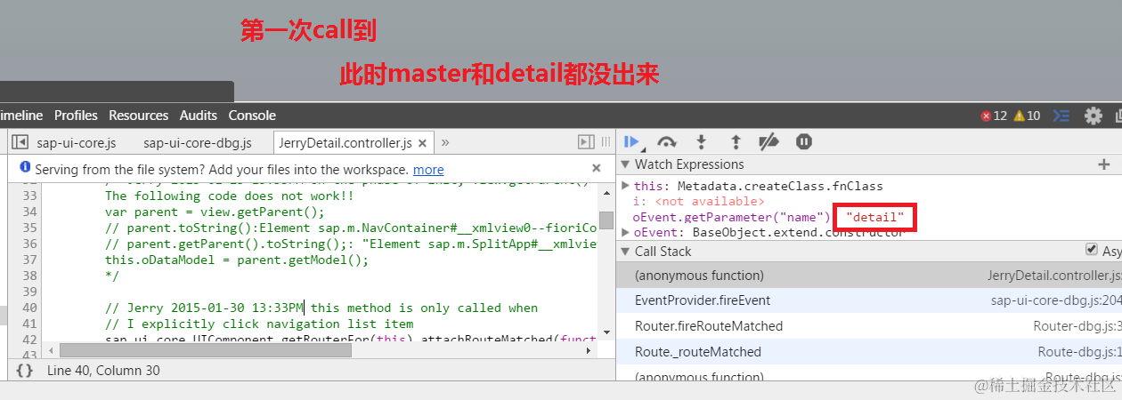This screenshot has height=400, width=1122.
Task: Select the EventProvider.fireEvent stack frame
Action: click(x=869, y=300)
